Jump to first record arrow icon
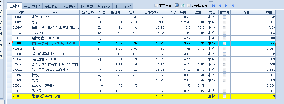Image resolution: width=284 pixels, height=104 pixels. point(214,6)
